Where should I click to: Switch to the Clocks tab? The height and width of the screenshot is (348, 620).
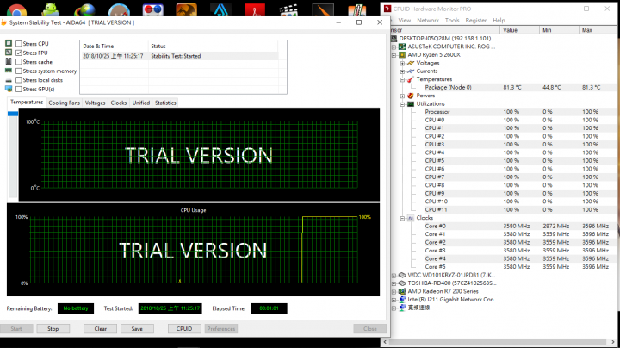point(119,103)
